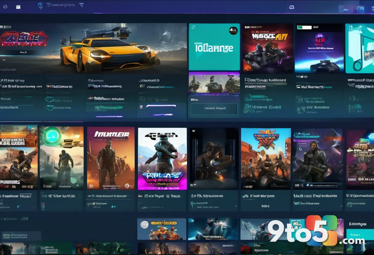Open the teal music note tile
374x255 pixels.
(x=359, y=48)
